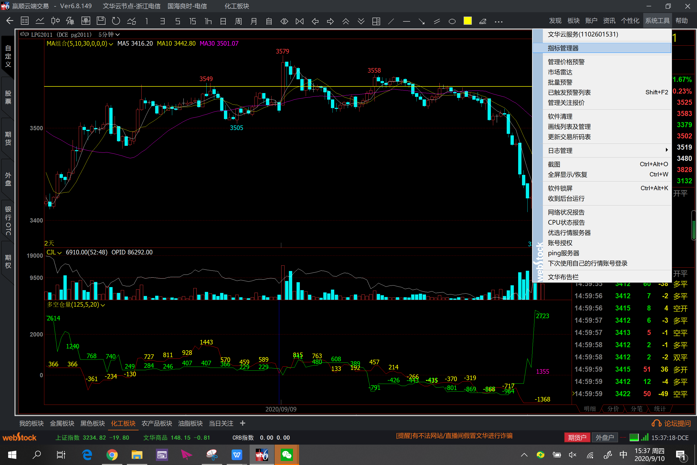Click the left arrow navigation icon
The width and height of the screenshot is (697, 465).
point(315,21)
